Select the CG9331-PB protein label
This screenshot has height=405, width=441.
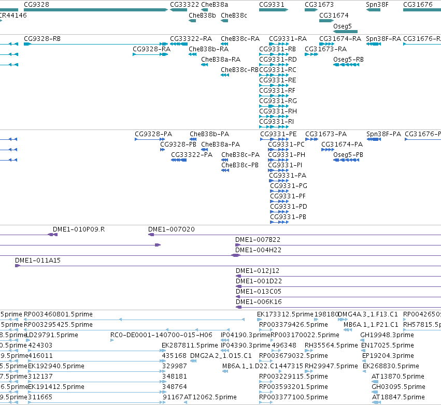288,217
